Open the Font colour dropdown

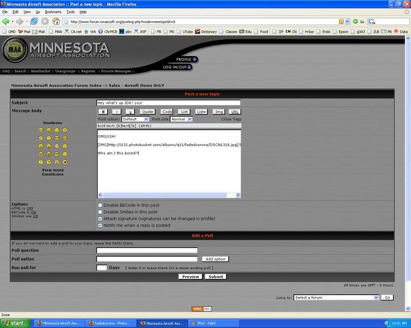pos(136,119)
